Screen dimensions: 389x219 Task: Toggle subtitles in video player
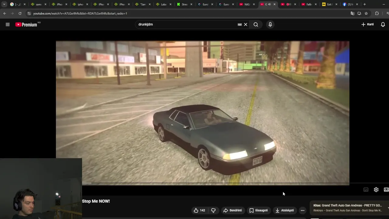(366, 189)
